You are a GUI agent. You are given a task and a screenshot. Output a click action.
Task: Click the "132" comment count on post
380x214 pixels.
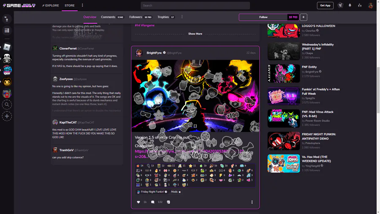(x=160, y=202)
